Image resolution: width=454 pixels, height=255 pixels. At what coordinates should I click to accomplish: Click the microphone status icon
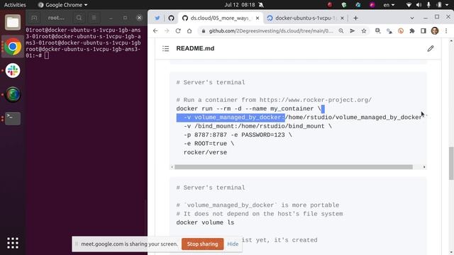428,5
